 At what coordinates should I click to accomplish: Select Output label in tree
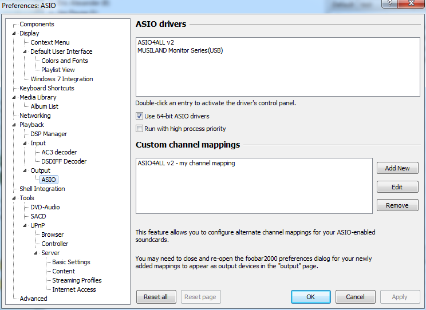tap(40, 170)
